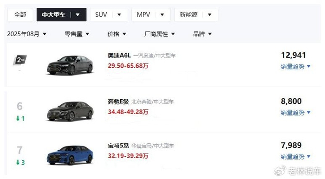Select the 中大型车 tab

click(x=54, y=15)
